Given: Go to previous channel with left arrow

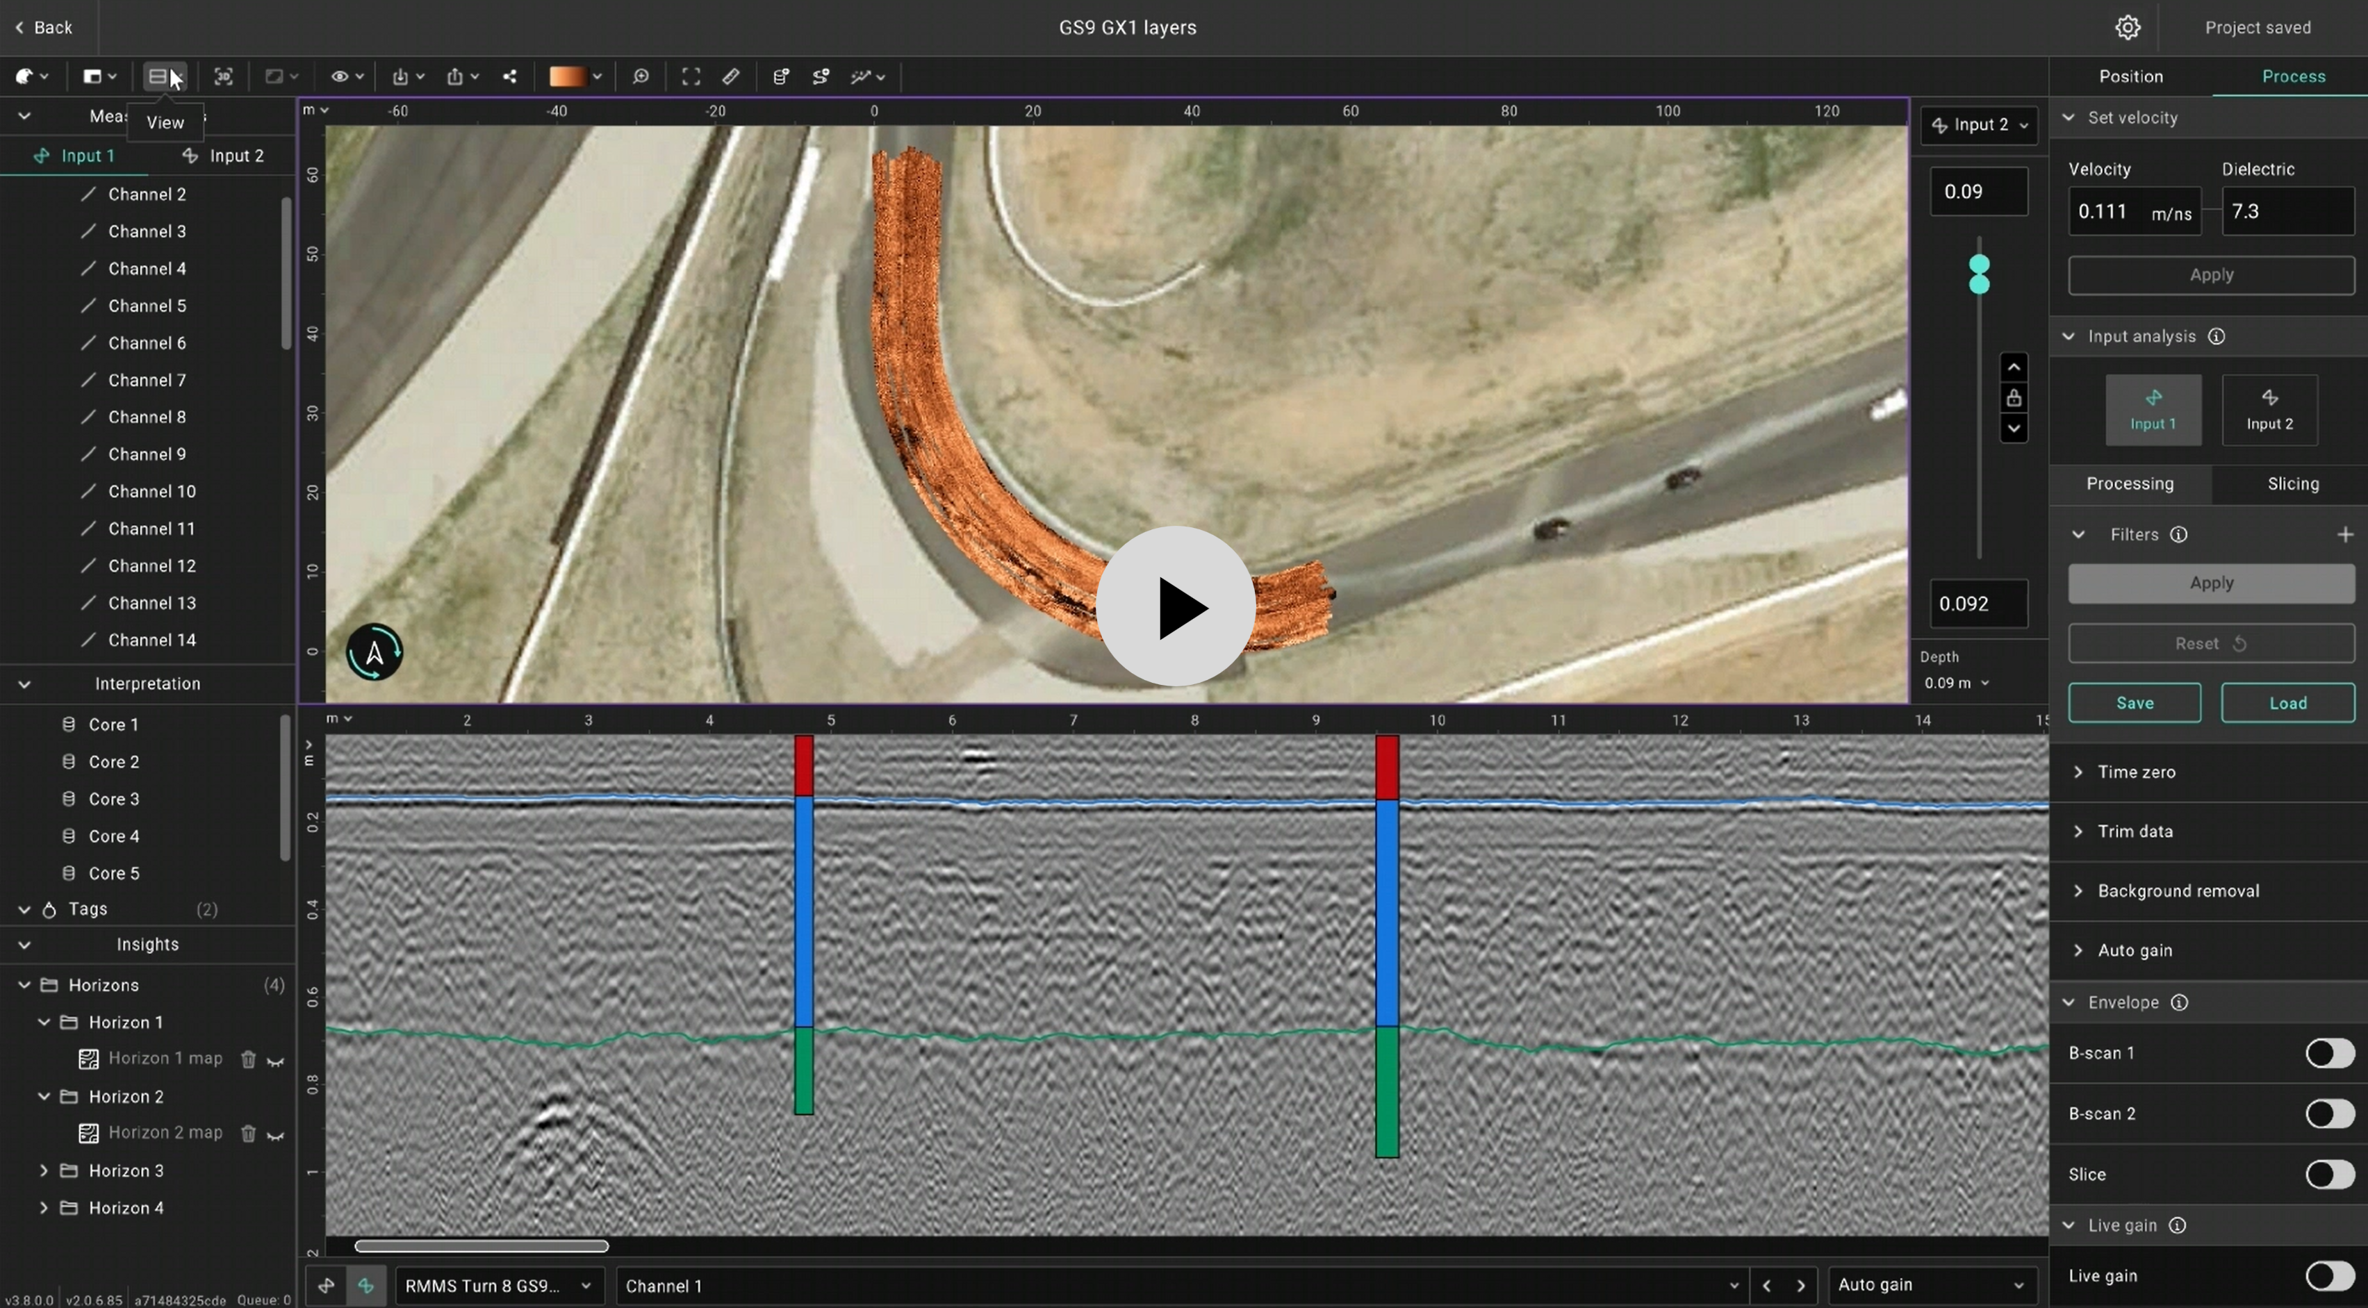Looking at the screenshot, I should coord(1766,1286).
